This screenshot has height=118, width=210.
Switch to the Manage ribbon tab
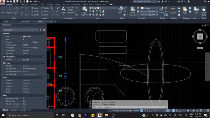click(50, 5)
